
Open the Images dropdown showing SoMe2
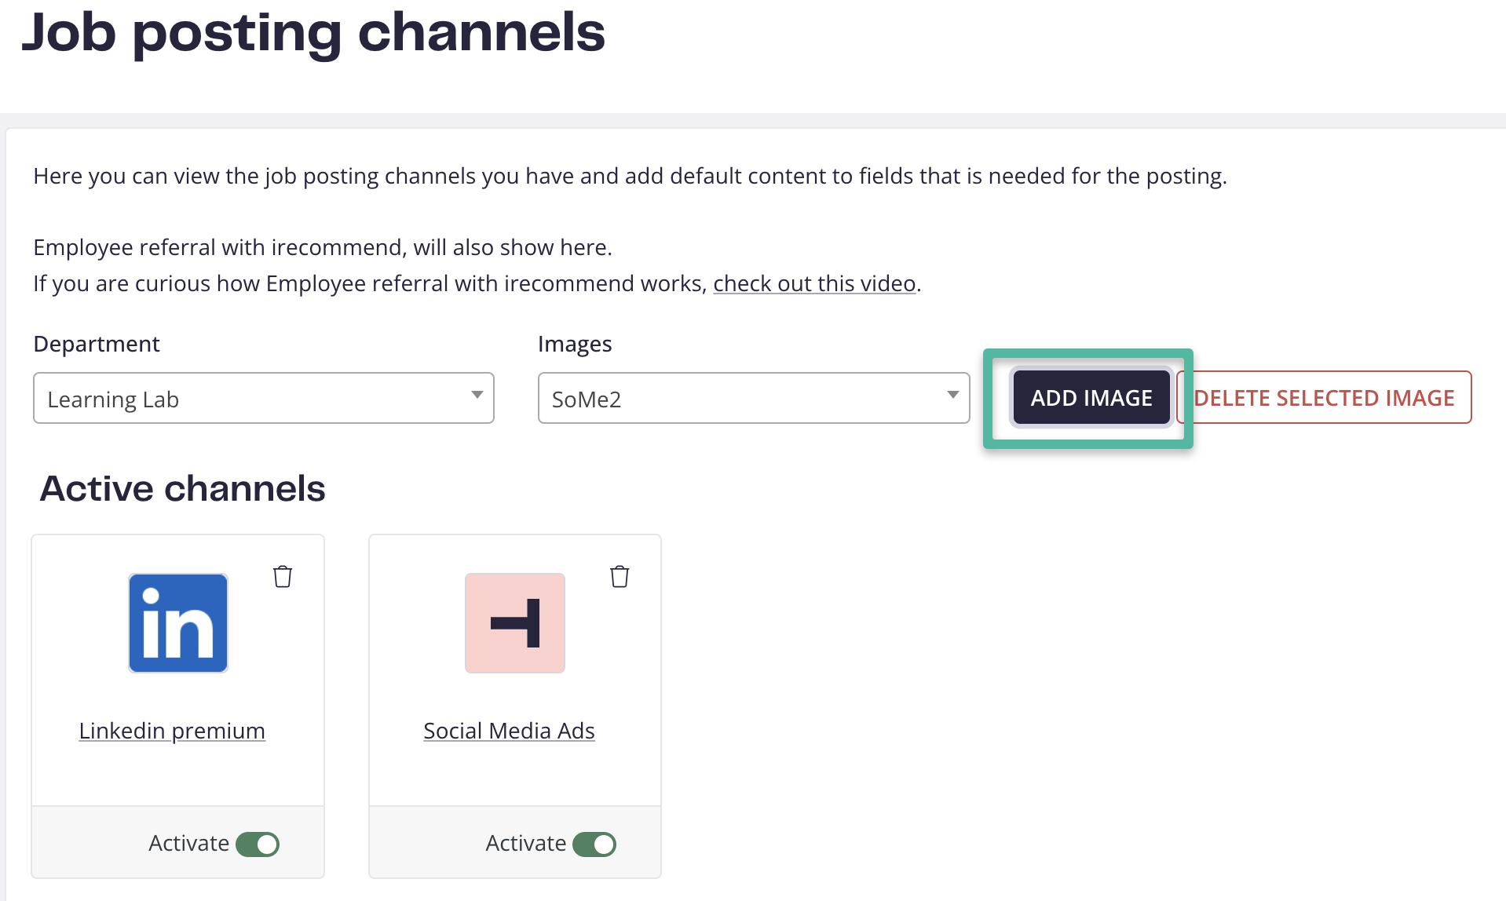[754, 399]
